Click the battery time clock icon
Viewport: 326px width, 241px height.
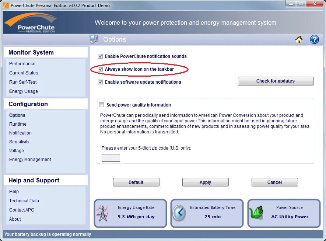(179, 213)
